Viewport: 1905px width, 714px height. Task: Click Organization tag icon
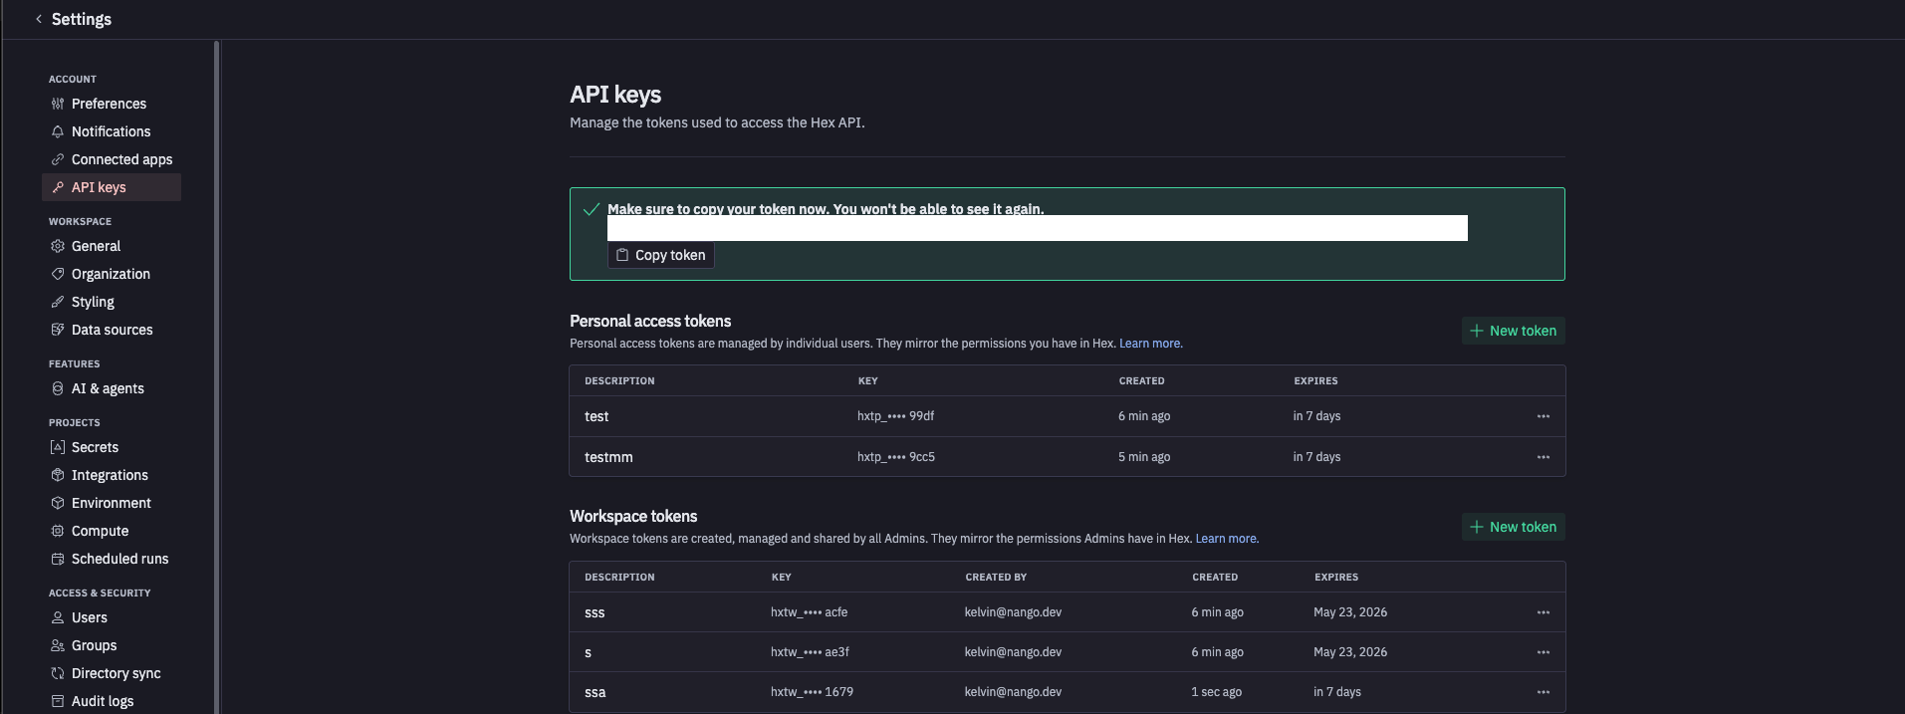pos(58,274)
